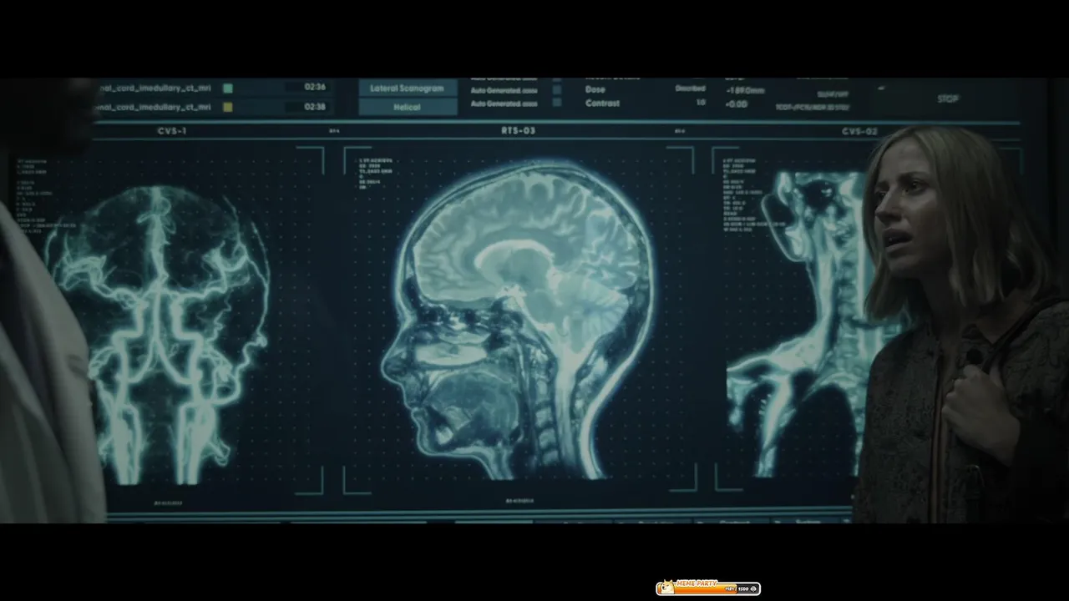Click the +0.00 offset value

click(737, 104)
